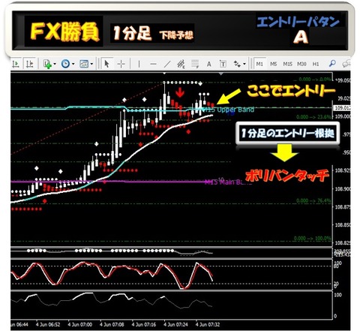
Task: Click the 108.850 price scale value
Action: tap(343, 225)
